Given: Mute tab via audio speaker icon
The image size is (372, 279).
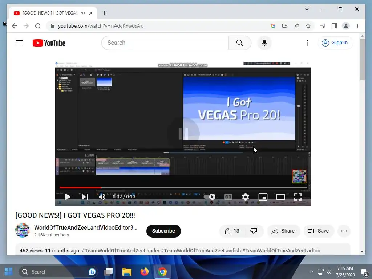Looking at the screenshot, I should tap(83, 13).
